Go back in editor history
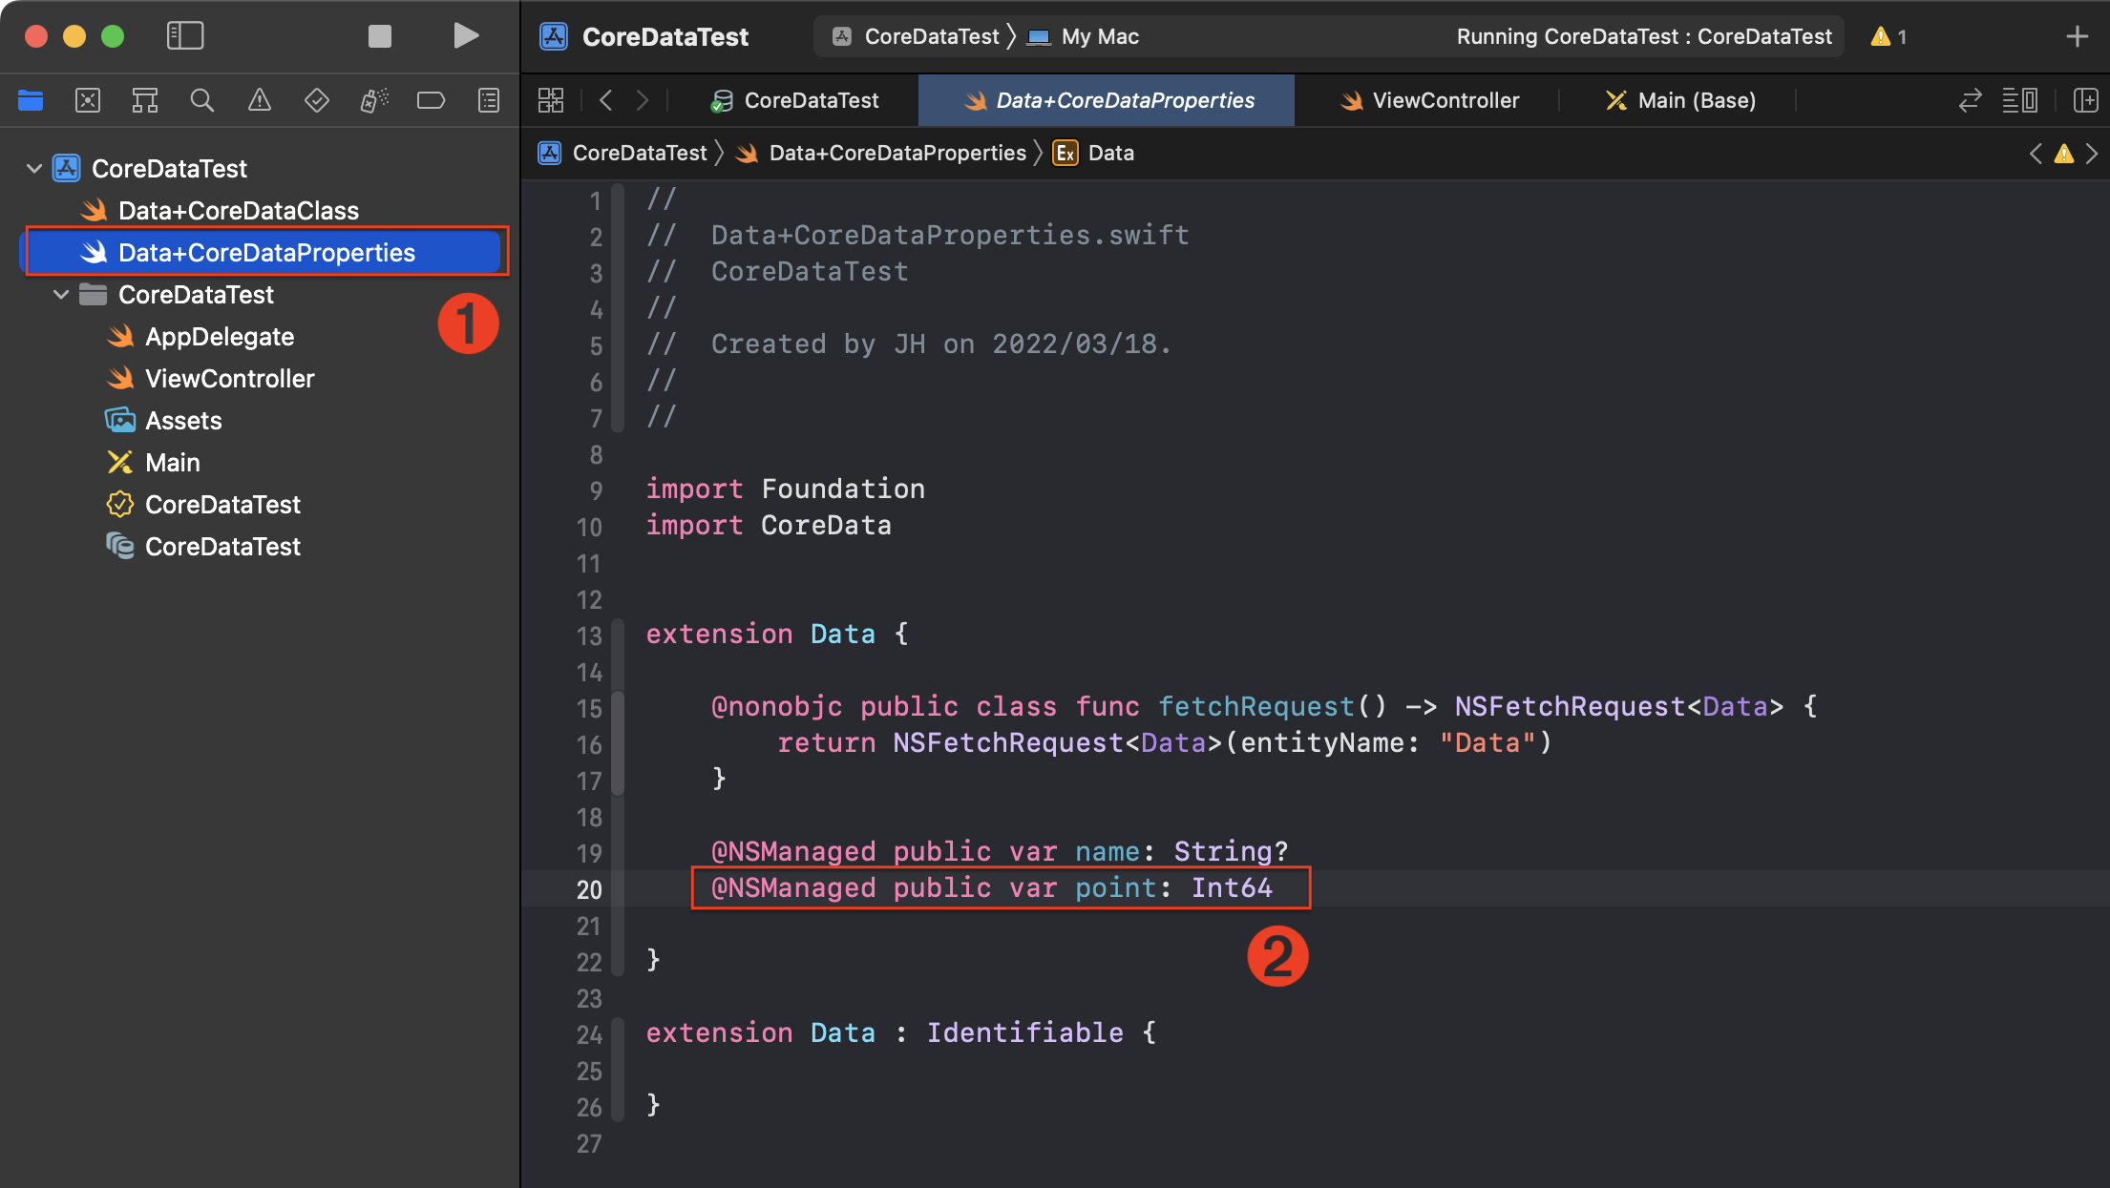This screenshot has height=1188, width=2110. coord(605,100)
